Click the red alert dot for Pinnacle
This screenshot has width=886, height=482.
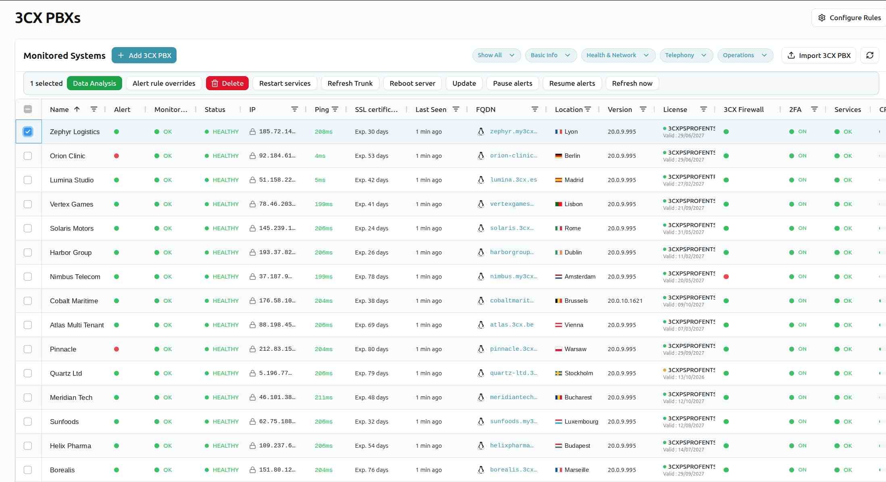coord(116,349)
